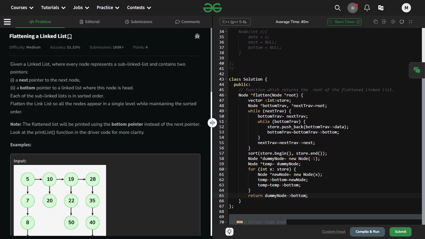This screenshot has width=425, height=239.
Task: Switch to the Submissions tab
Action: 138,22
